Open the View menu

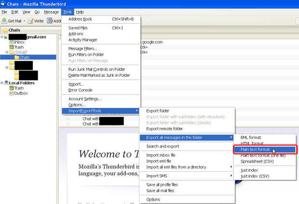[27, 12]
